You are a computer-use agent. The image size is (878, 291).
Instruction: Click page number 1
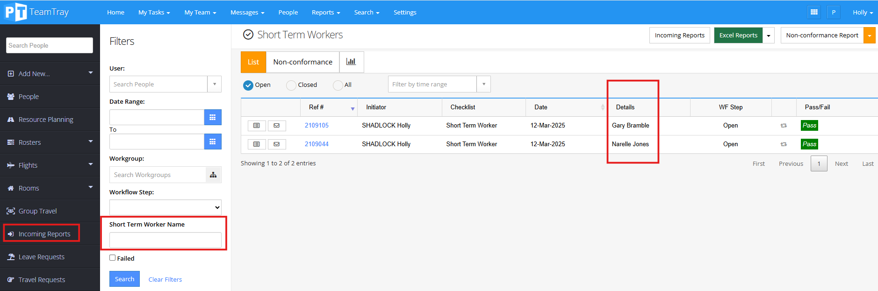819,163
